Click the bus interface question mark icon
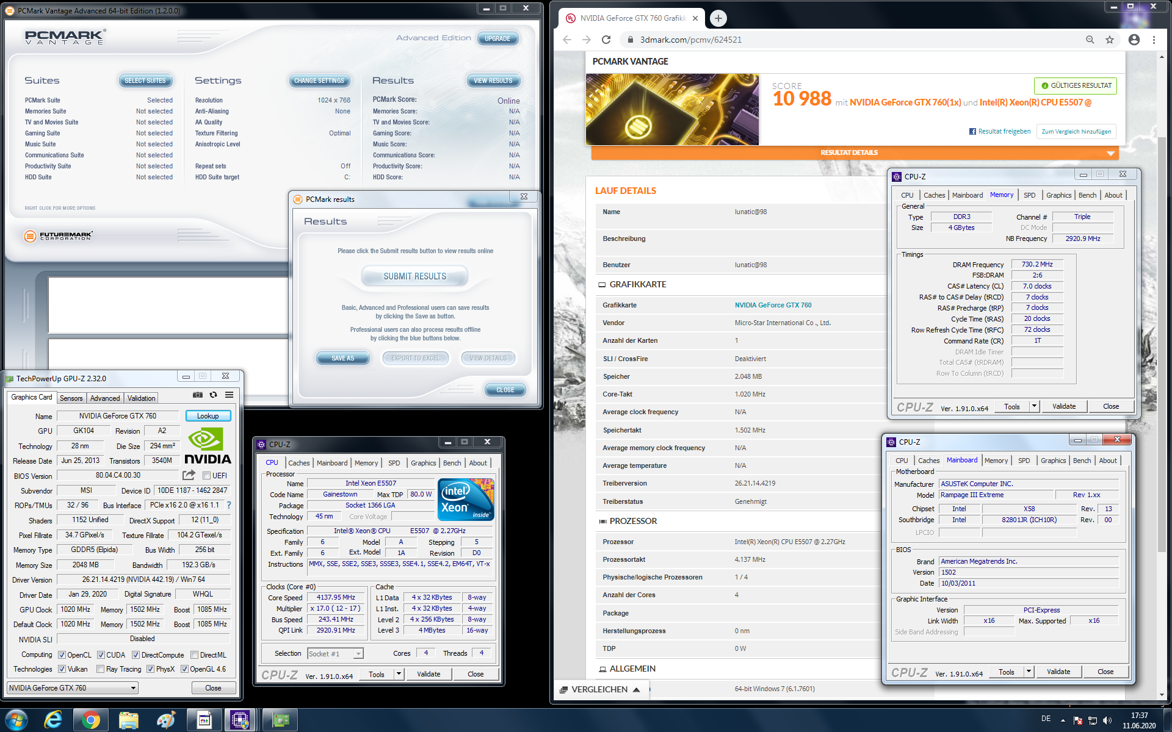 tap(229, 505)
